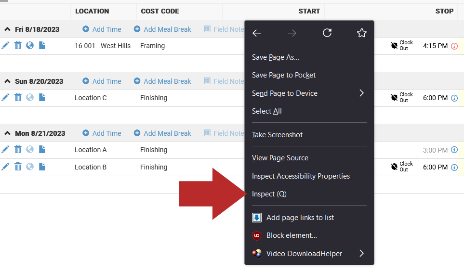Click the COST CODE column header
Image resolution: width=464 pixels, height=272 pixels.
[160, 11]
